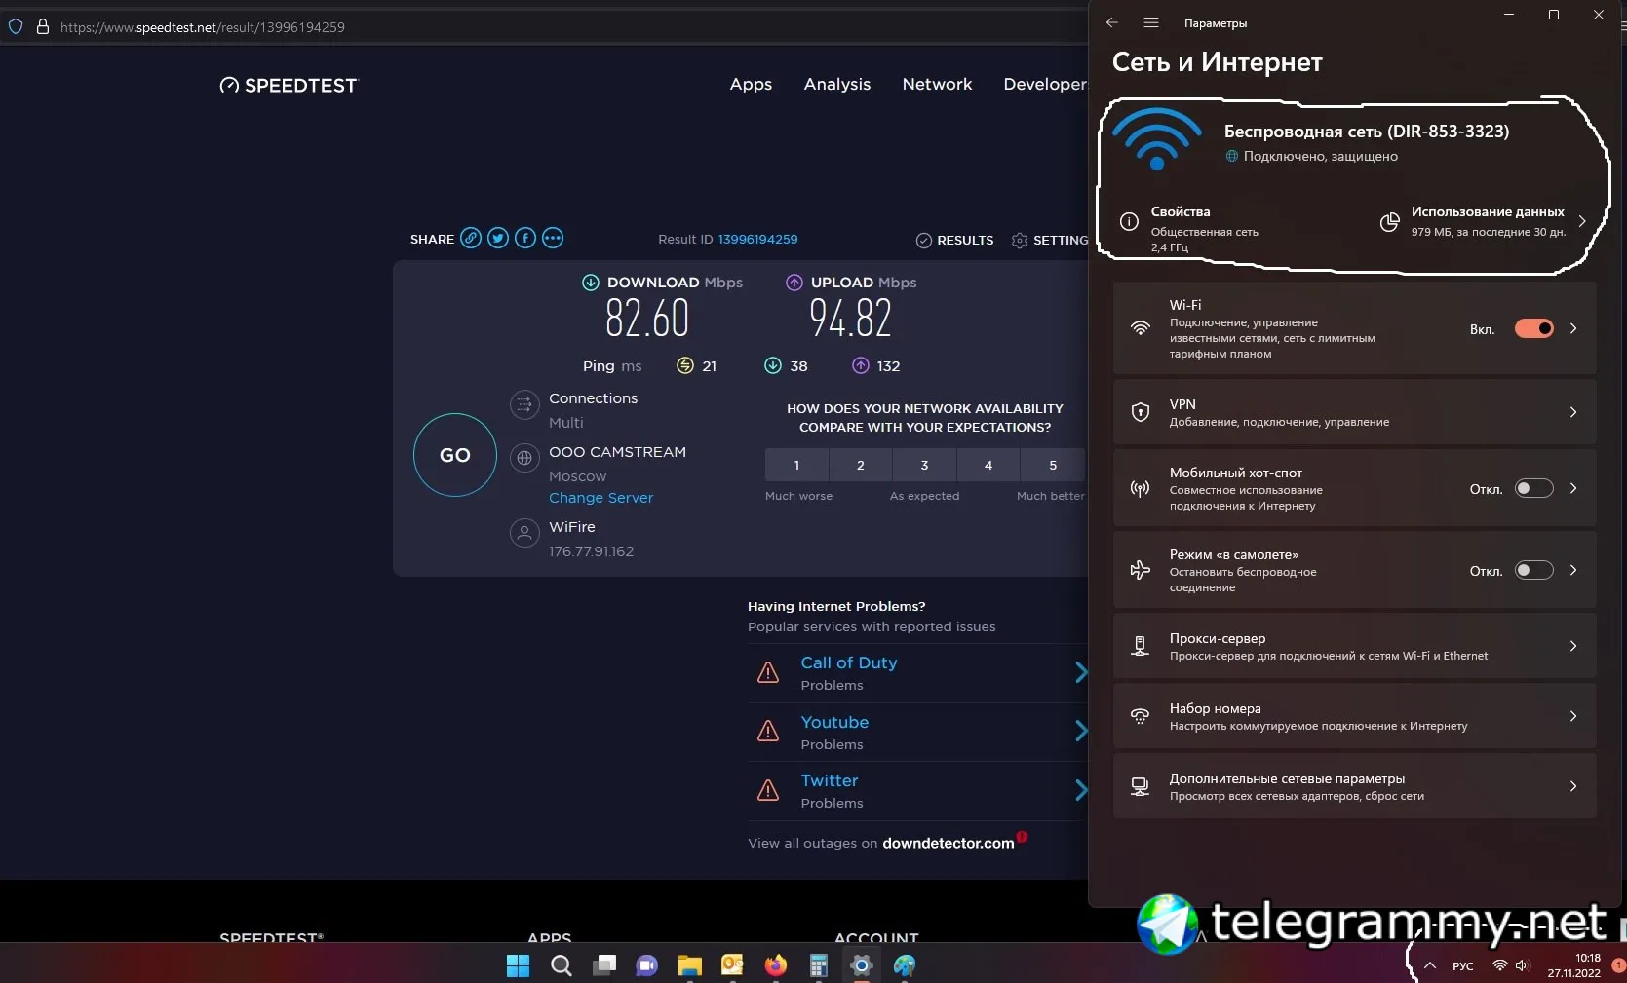Open Calculator from the taskbar
The width and height of the screenshot is (1627, 983).
[x=819, y=965]
